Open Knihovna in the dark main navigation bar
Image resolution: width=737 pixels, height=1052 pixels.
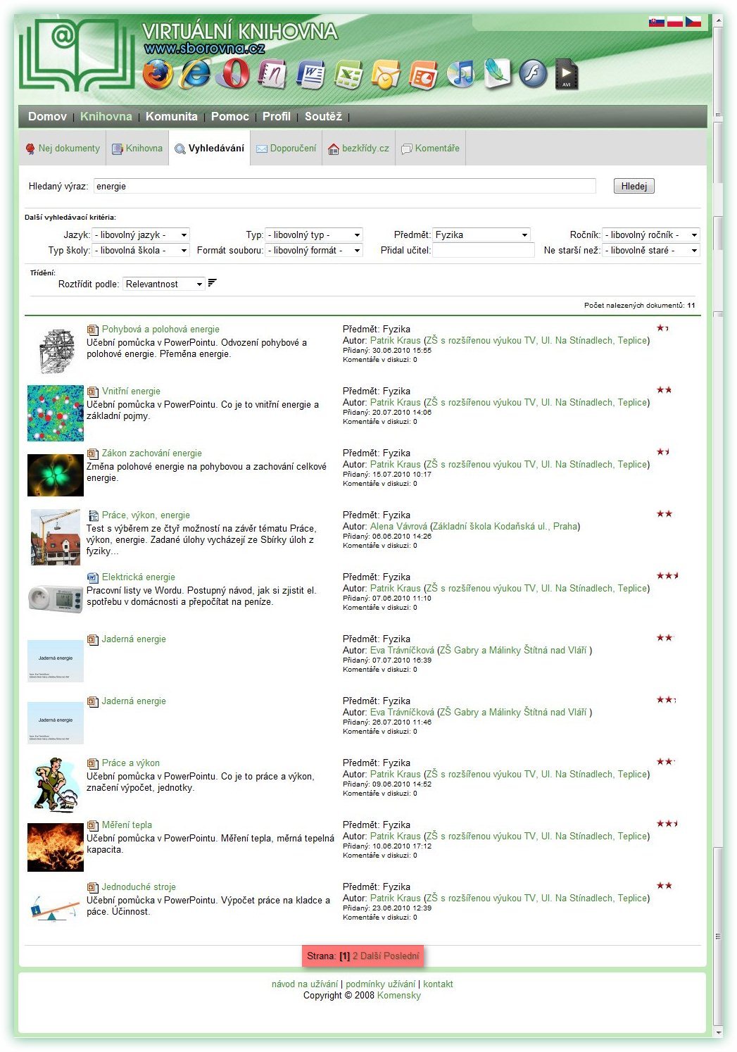106,117
